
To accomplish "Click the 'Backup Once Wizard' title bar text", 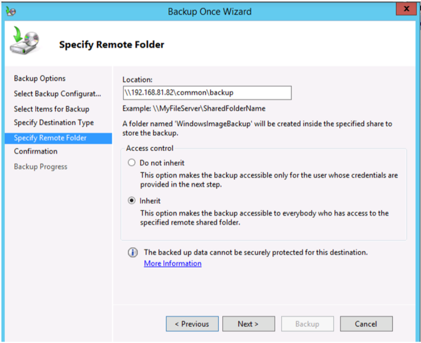I will pyautogui.click(x=209, y=12).
